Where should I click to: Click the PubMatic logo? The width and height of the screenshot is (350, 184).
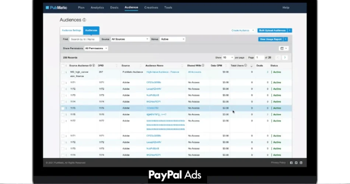(x=56, y=8)
